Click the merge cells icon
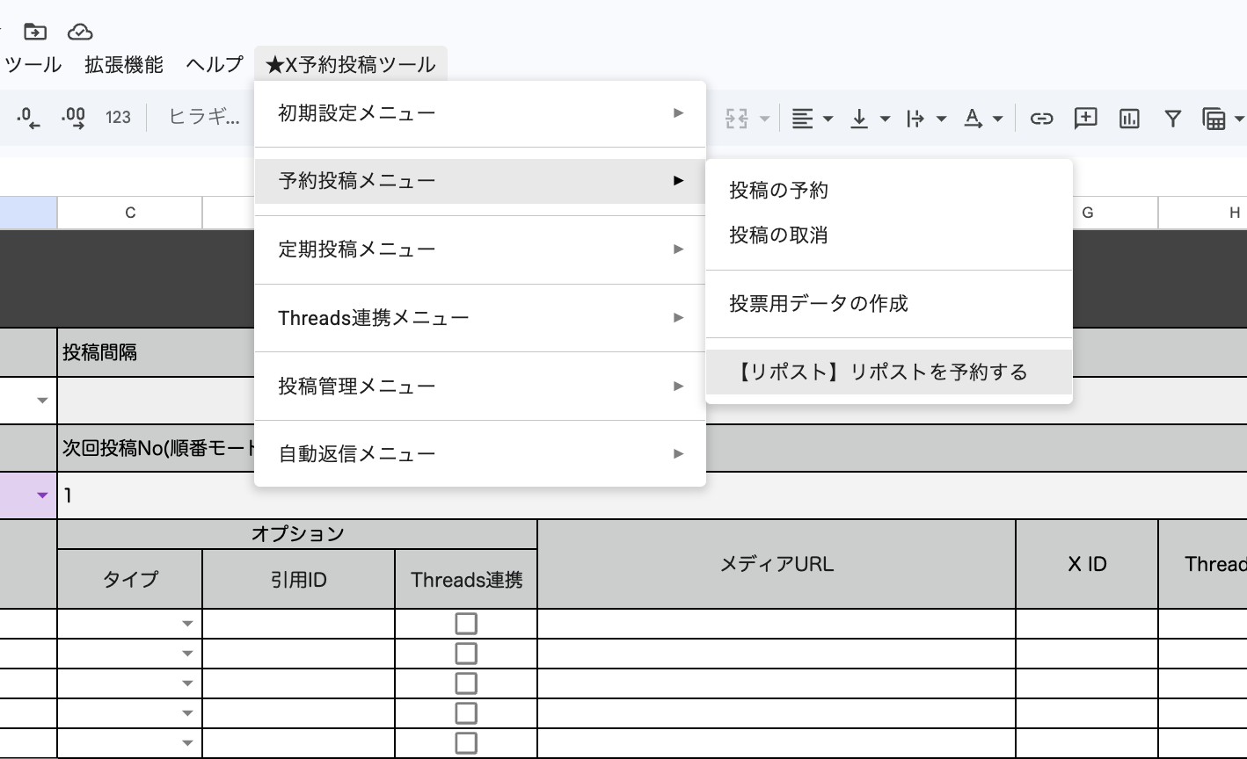 (737, 118)
